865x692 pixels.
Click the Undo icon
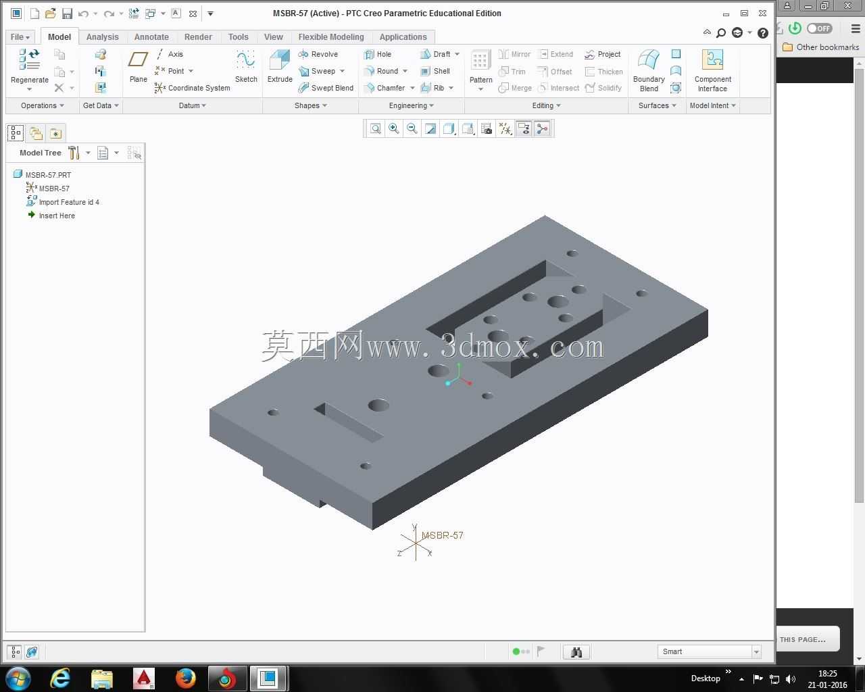(x=83, y=14)
